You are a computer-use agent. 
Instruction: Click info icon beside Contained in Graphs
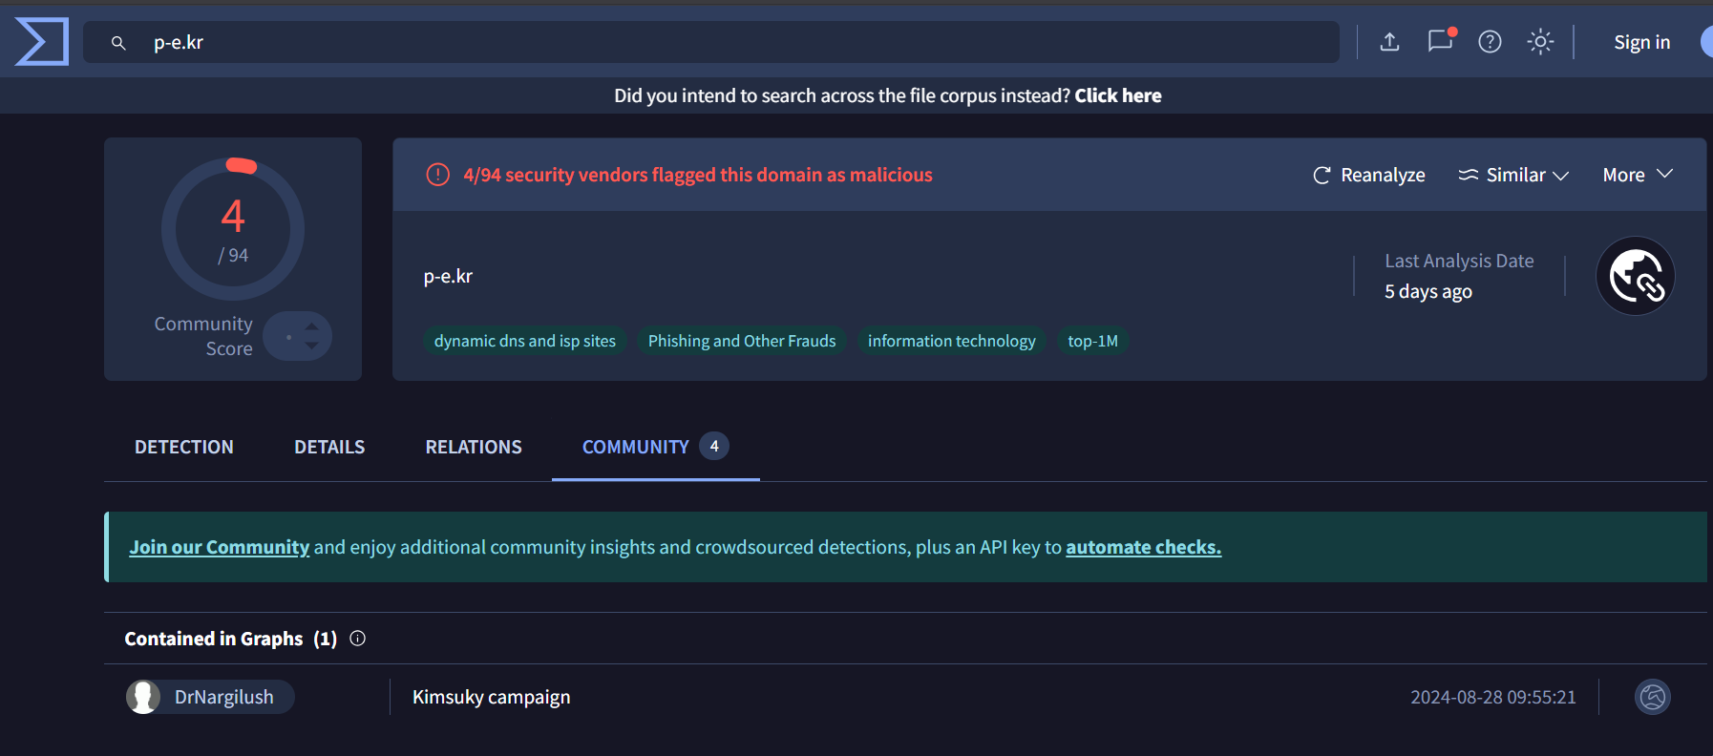coord(358,639)
